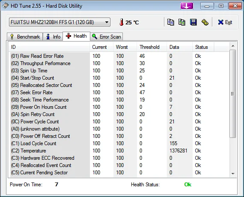Image resolution: width=244 pixels, height=197 pixels.
Task: Click the Temperature data value 1376281
Action: pos(179,151)
